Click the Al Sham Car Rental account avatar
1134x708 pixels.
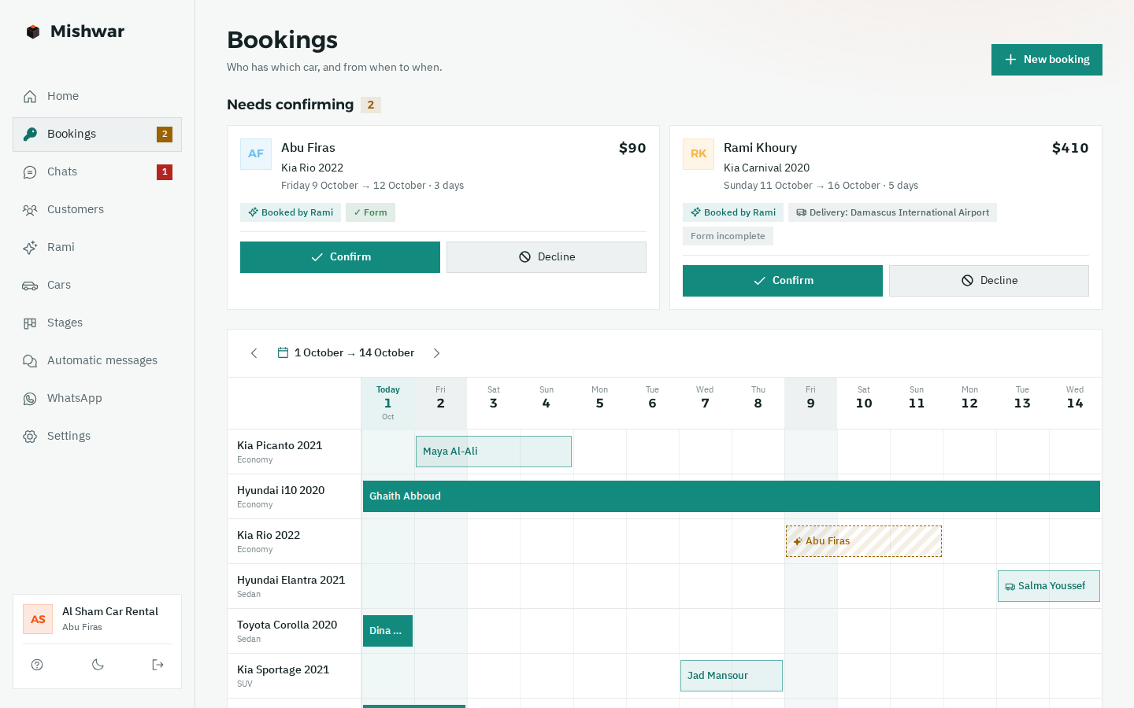(x=38, y=619)
